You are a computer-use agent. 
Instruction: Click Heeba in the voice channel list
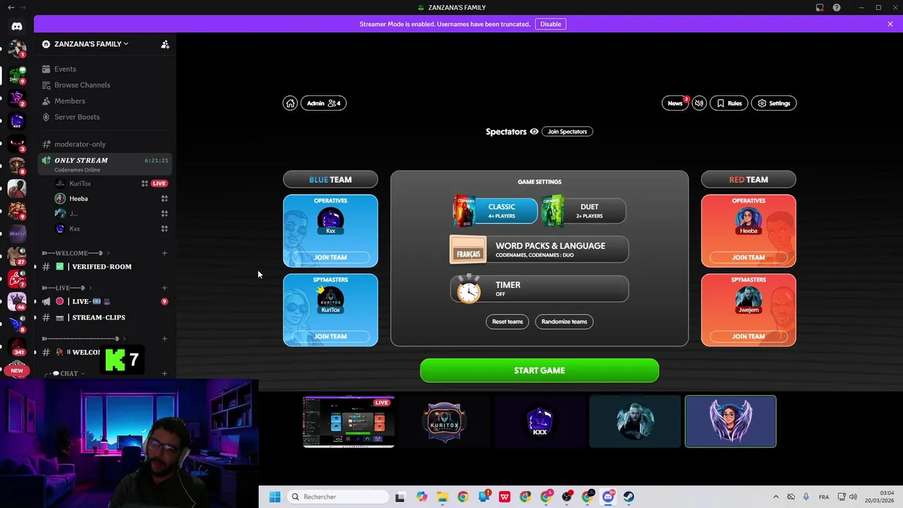78,199
